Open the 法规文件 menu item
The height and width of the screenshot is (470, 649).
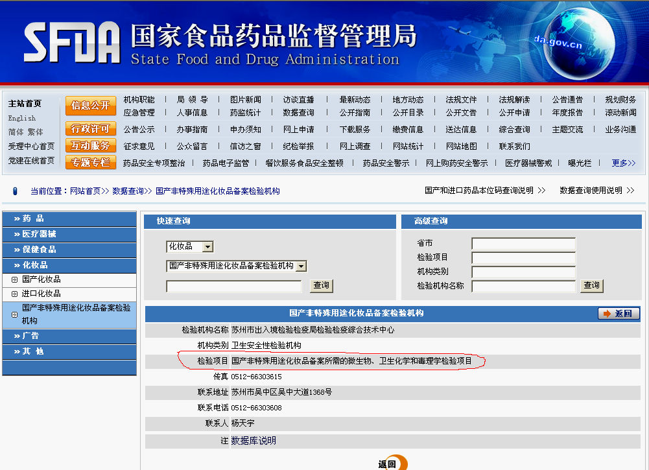tap(461, 100)
